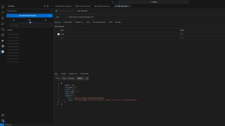Open the GET method dropdown
The height and width of the screenshot is (126, 225).
[62, 17]
